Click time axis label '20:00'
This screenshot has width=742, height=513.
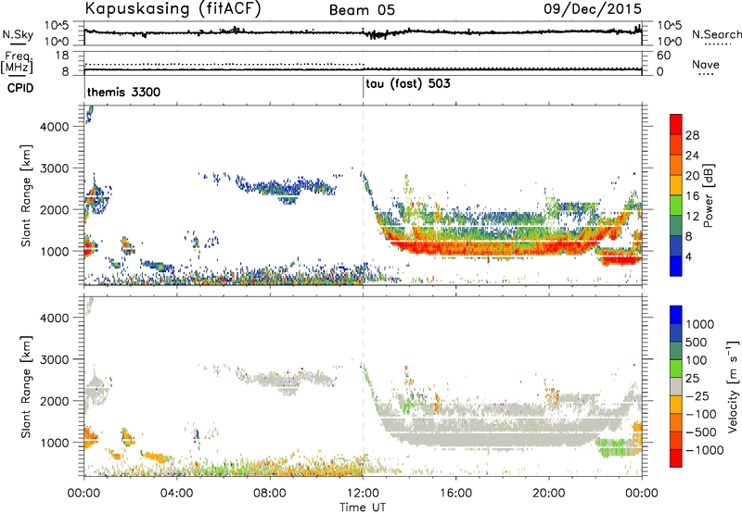pyautogui.click(x=549, y=494)
